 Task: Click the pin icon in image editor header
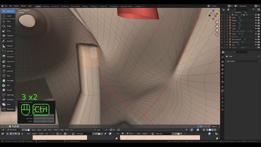pos(105,134)
